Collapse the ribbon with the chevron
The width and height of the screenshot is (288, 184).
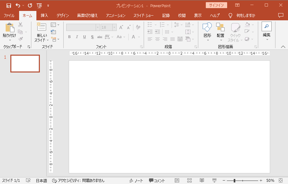click(283, 47)
